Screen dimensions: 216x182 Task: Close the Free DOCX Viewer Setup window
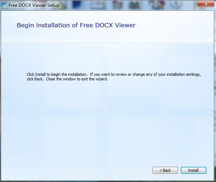point(206,4)
